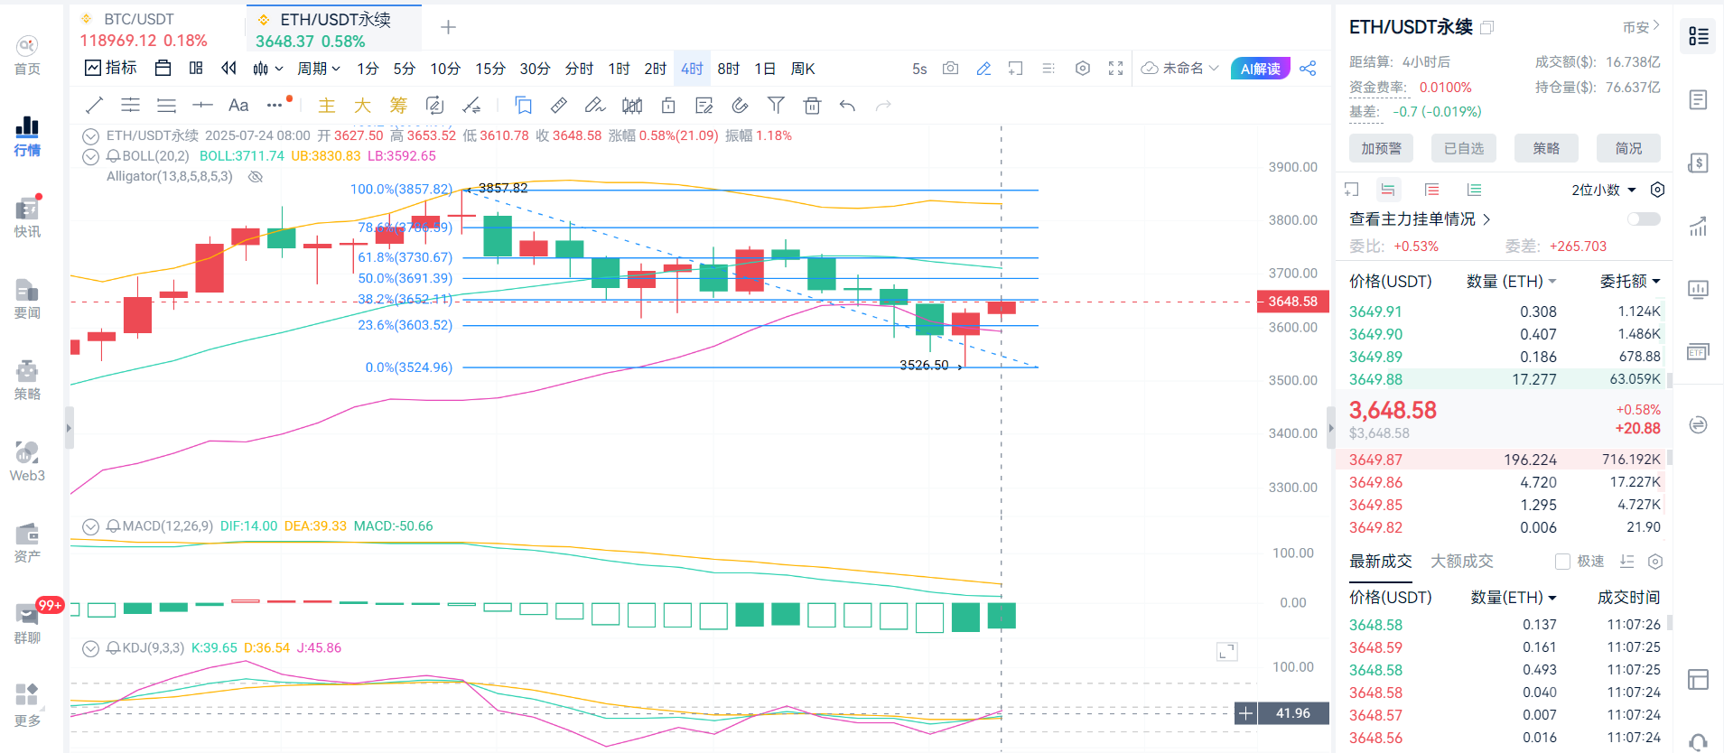The image size is (1724, 753).
Task: Toggle the KDJ alert bell
Action: pos(114,648)
